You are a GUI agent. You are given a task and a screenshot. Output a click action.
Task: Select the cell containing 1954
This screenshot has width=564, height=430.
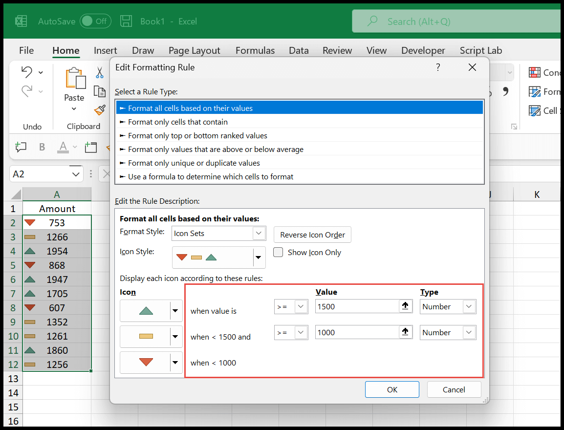[x=57, y=251]
